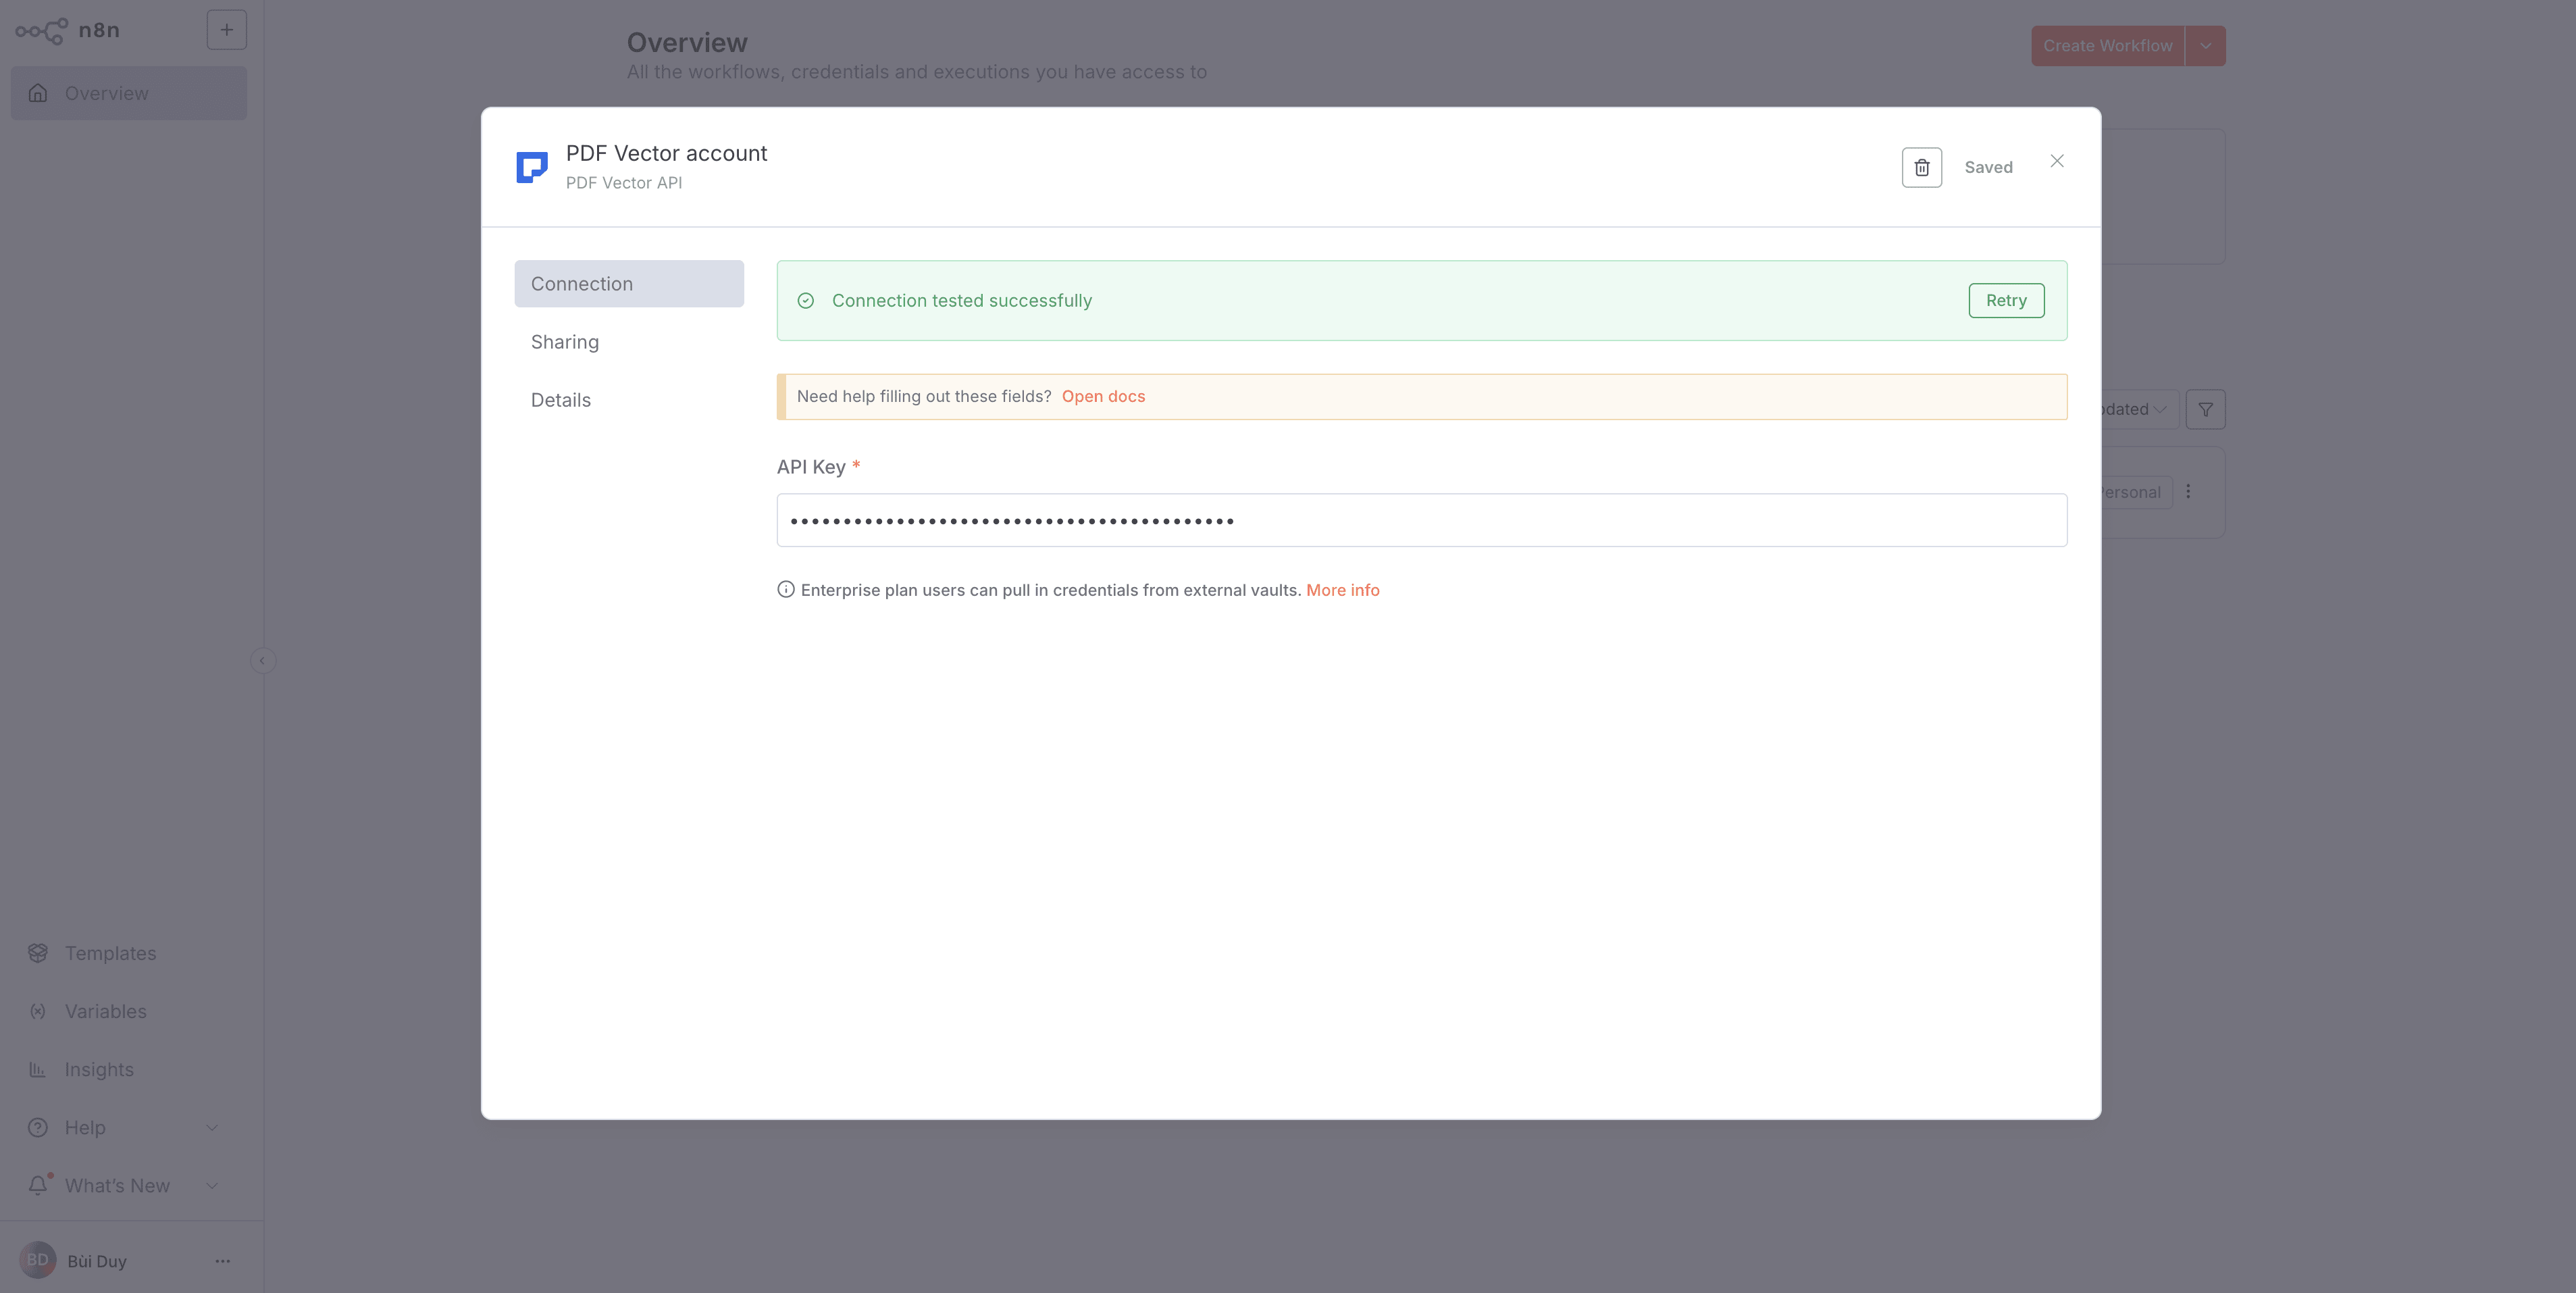Click the plus button beside n8n

click(x=226, y=30)
